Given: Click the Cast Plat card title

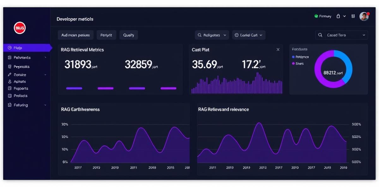Looking at the screenshot, I should 201,50.
